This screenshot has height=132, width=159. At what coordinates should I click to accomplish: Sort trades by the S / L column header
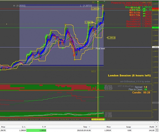(24, 127)
